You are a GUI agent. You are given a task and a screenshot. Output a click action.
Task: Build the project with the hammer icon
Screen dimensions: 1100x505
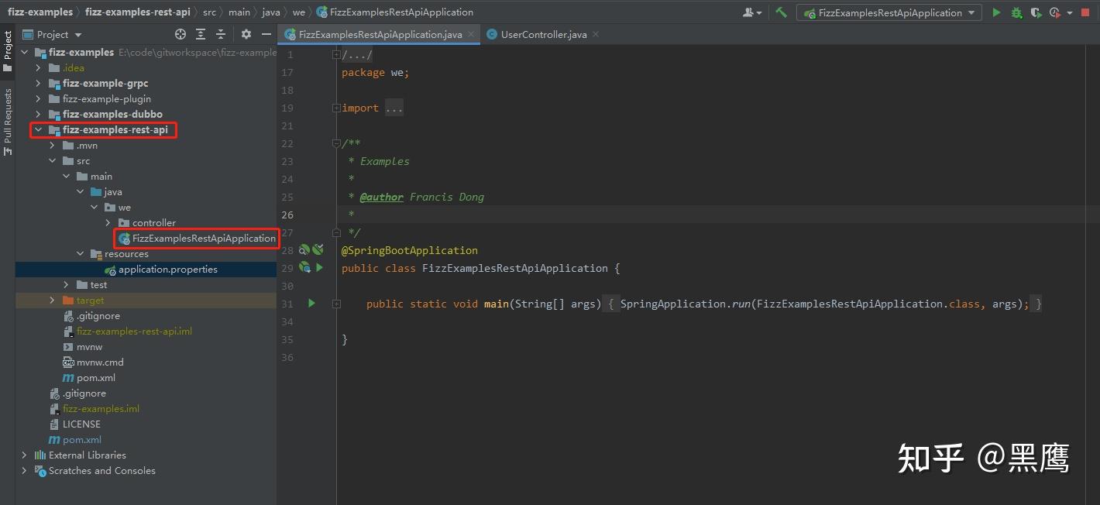click(781, 12)
